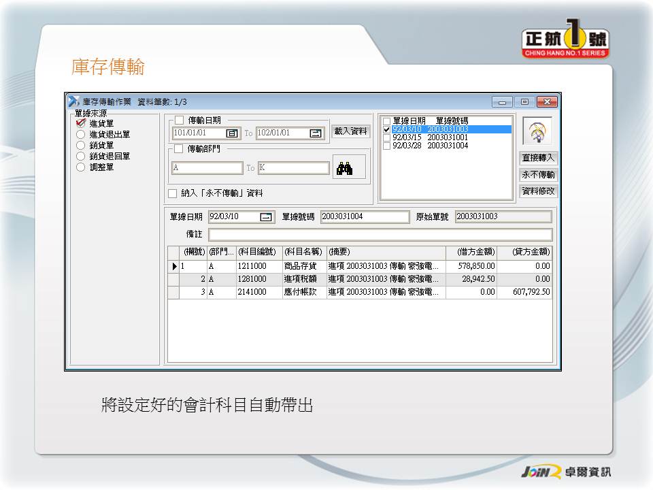This screenshot has width=653, height=490.
Task: Select the 進貨退出單 source option
Action: click(81, 135)
